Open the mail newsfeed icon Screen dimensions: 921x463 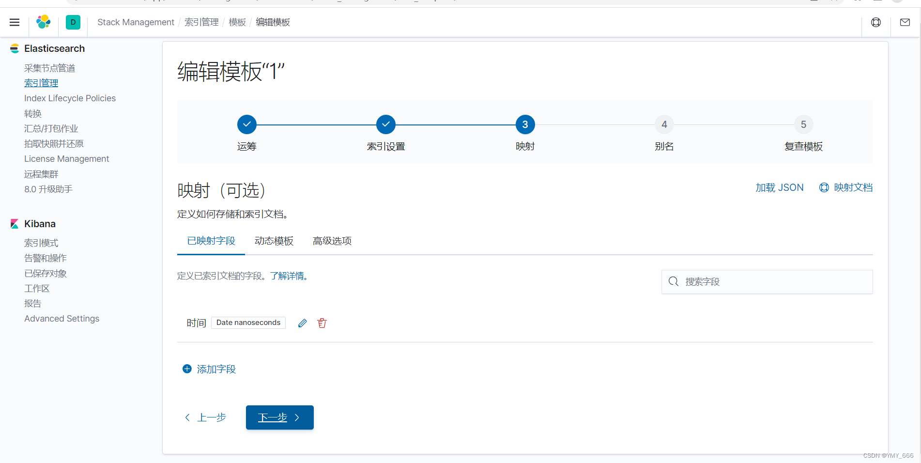905,22
